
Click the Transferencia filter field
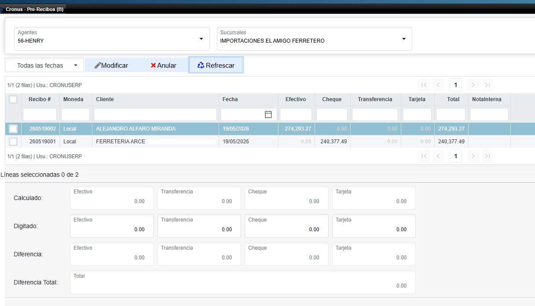375,114
